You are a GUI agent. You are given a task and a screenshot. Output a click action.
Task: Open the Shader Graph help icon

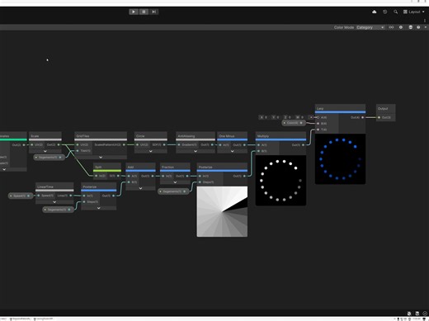(x=418, y=27)
